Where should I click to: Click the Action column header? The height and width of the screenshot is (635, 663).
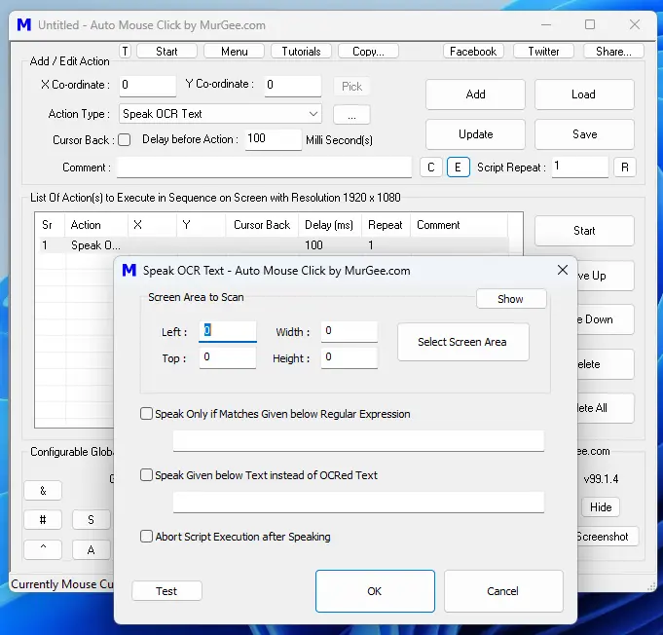tap(96, 225)
